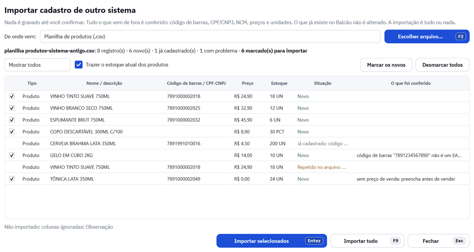Click the Tipo column header
The height and width of the screenshot is (252, 474).
pos(32,83)
